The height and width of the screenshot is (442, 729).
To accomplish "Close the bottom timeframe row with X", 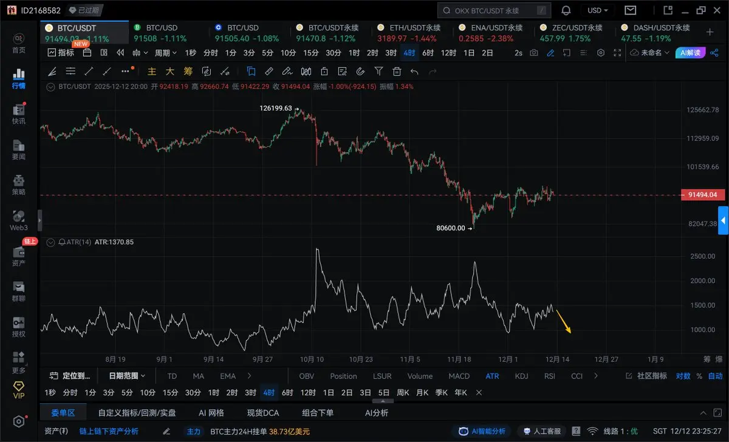I will (479, 393).
